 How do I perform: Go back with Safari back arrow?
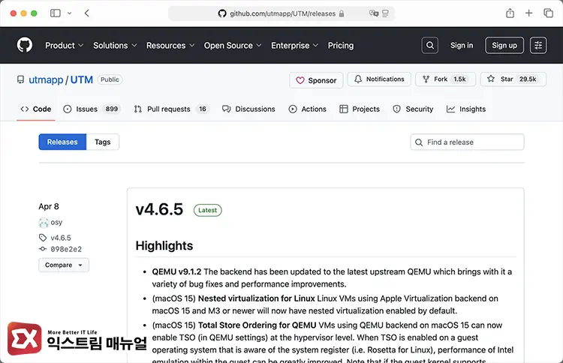87,13
